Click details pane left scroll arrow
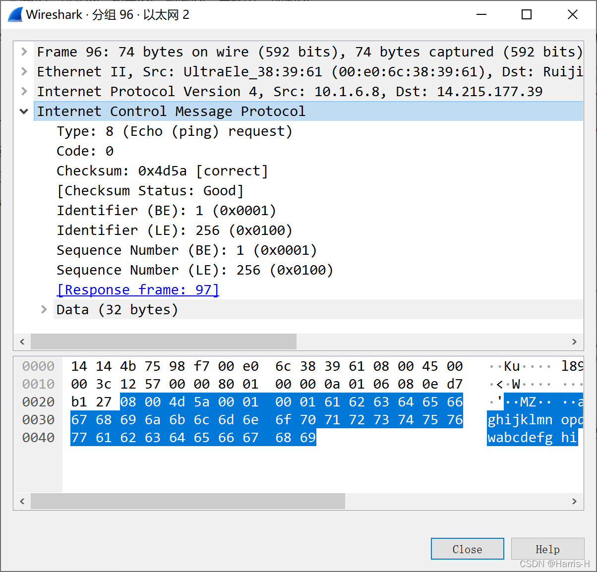 (22, 342)
